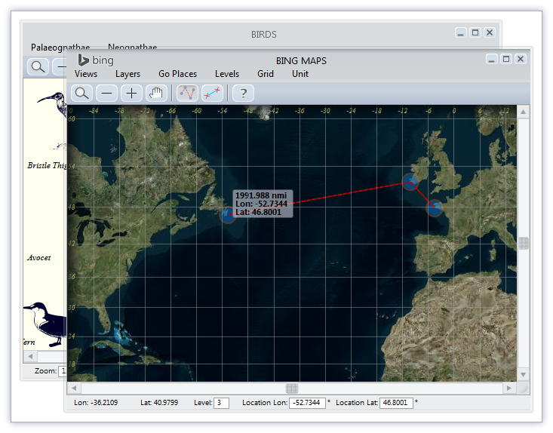Select the hand pan tool
Viewport: 553px width, 433px height.
click(x=156, y=94)
